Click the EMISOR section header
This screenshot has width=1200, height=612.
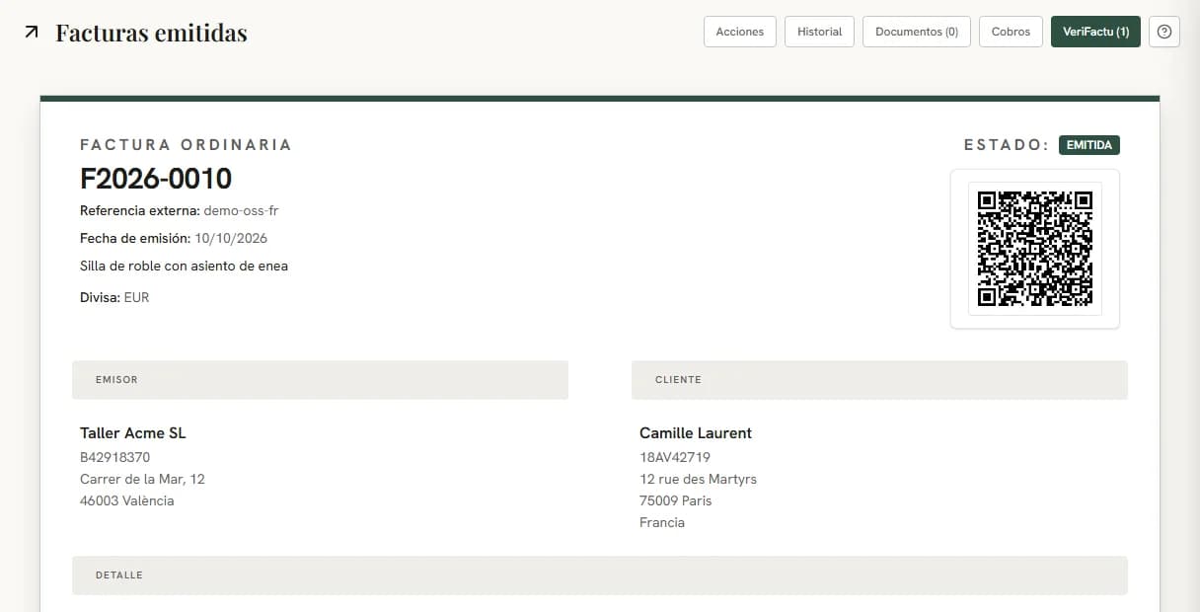click(320, 380)
